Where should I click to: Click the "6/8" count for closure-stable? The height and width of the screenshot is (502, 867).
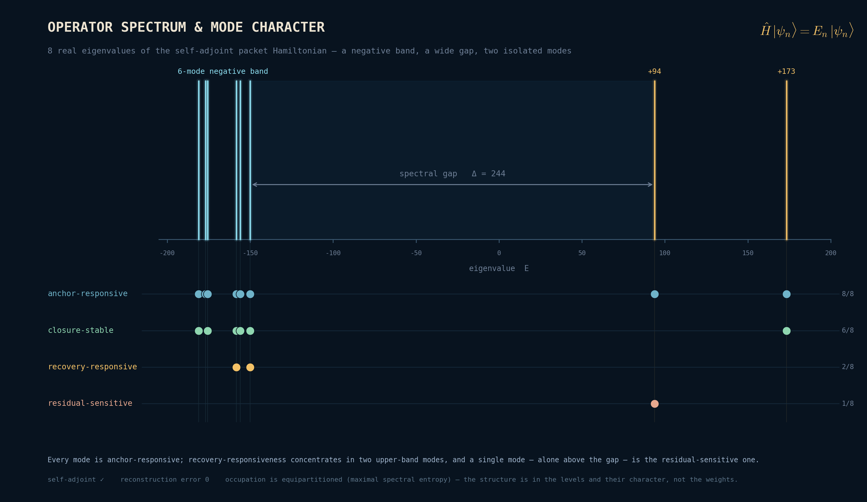[848, 330]
